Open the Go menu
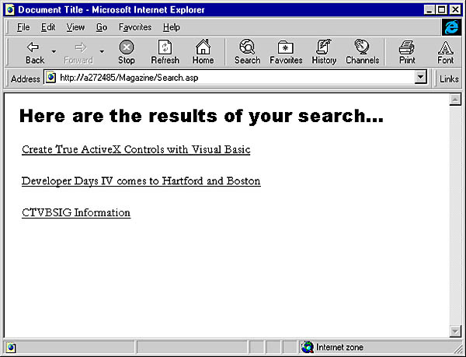The height and width of the screenshot is (357, 466). (x=101, y=27)
